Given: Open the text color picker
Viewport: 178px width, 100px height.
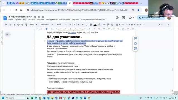Looking at the screenshot, I should (x=95, y=25).
